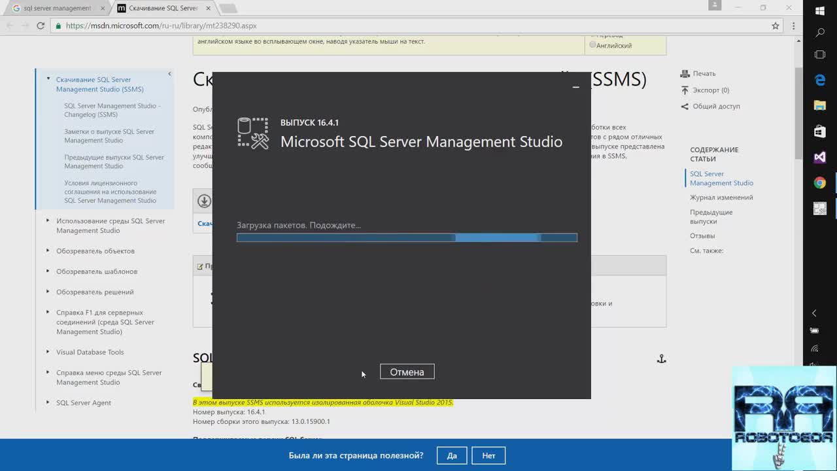Screen dimensions: 837x471
Task: Bookmark this page with the star icon
Action: [776, 26]
